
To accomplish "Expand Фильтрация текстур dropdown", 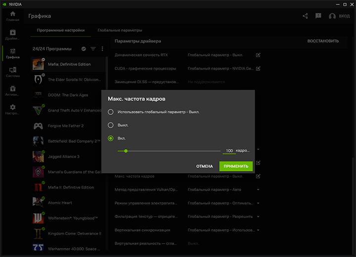I will click(x=258, y=216).
